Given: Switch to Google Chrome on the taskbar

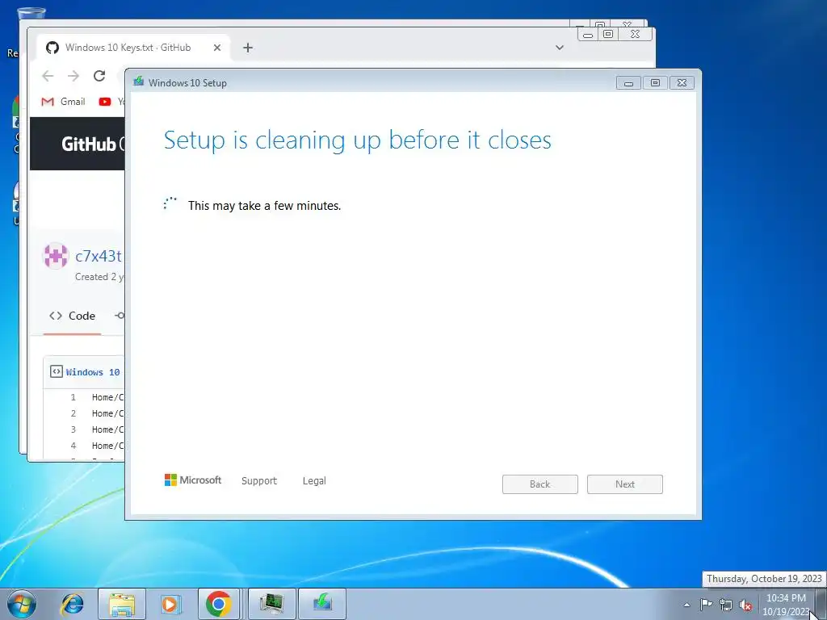Looking at the screenshot, I should pyautogui.click(x=218, y=604).
